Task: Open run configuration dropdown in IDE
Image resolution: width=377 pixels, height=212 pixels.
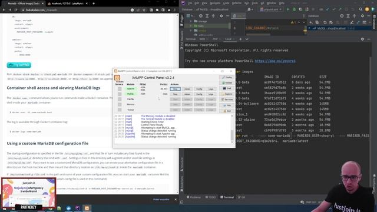Action: point(271,9)
